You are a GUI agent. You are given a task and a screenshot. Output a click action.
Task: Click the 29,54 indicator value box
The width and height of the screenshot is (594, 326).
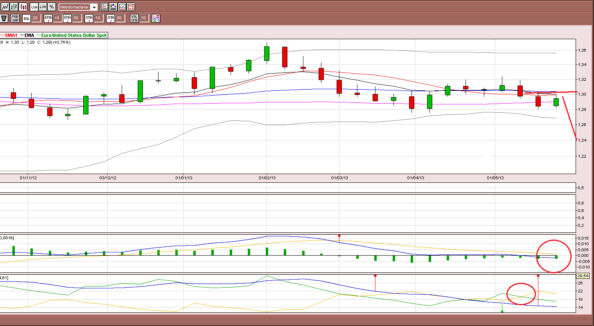(583, 276)
